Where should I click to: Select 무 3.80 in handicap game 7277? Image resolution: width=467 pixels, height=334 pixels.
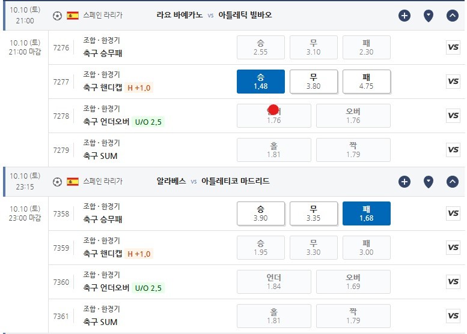coord(314,82)
